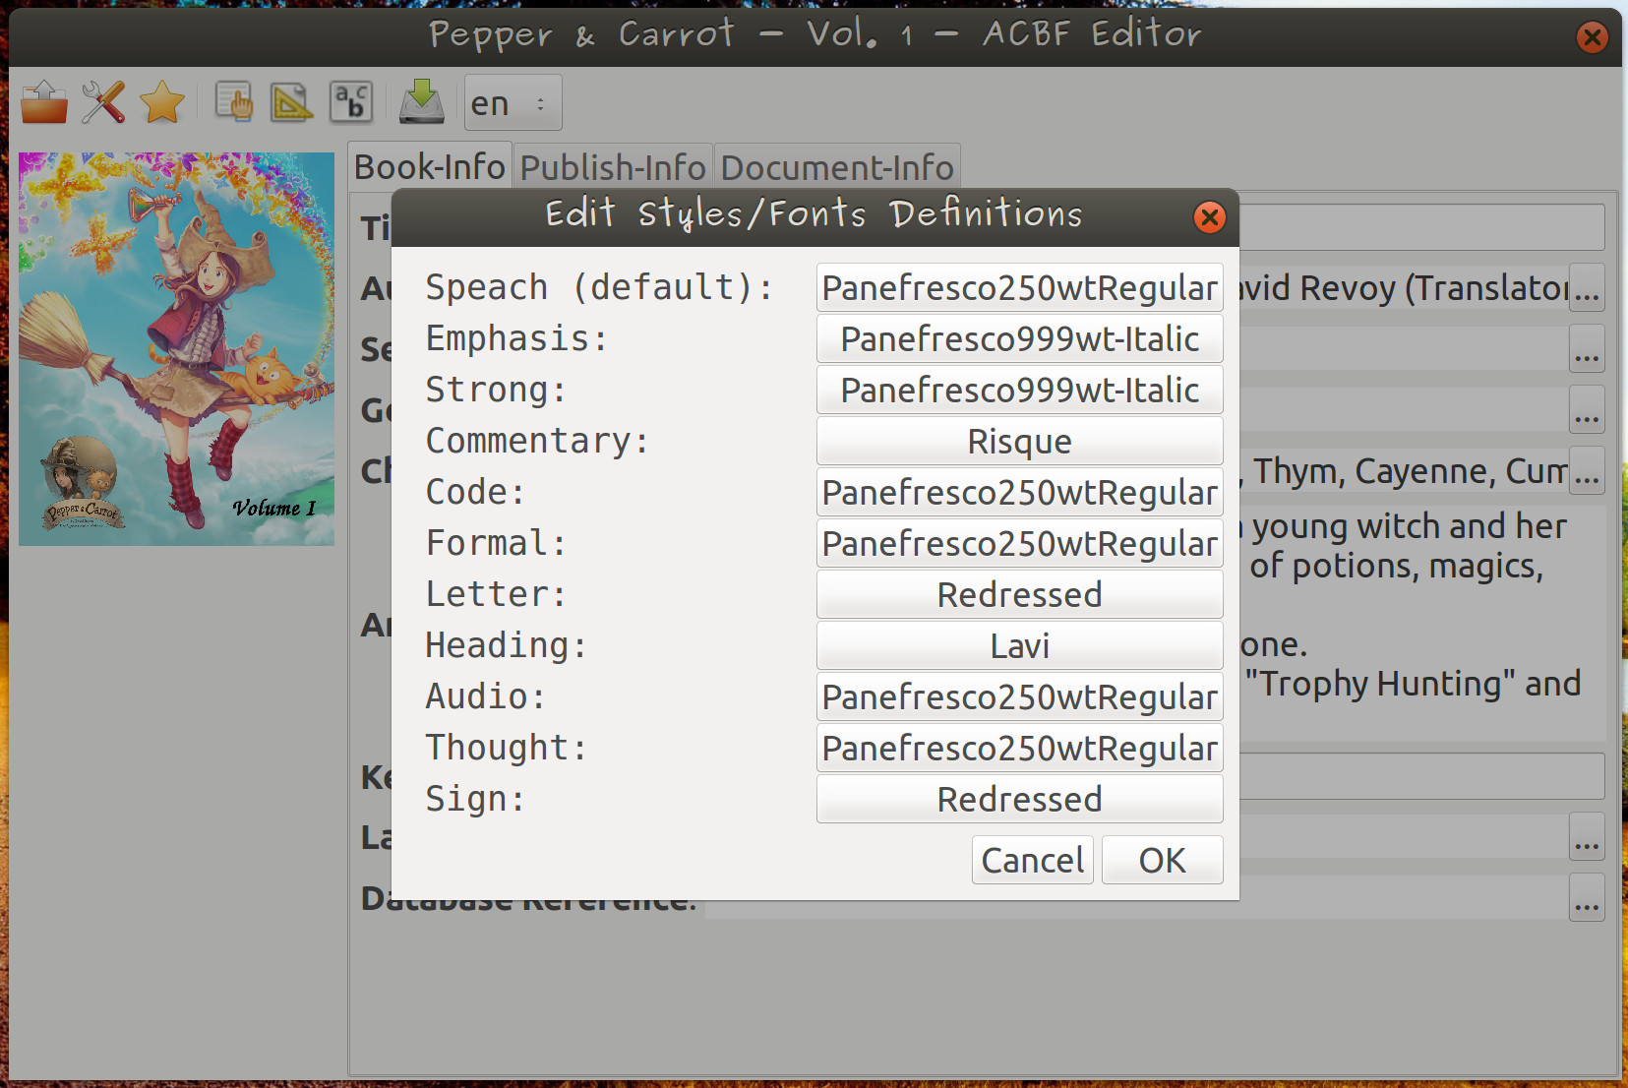This screenshot has height=1088, width=1628.
Task: Switch to the Publish-Info tab
Action: pyautogui.click(x=613, y=167)
